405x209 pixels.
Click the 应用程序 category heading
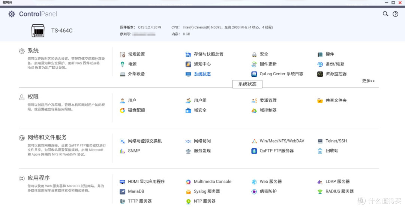coord(39,178)
